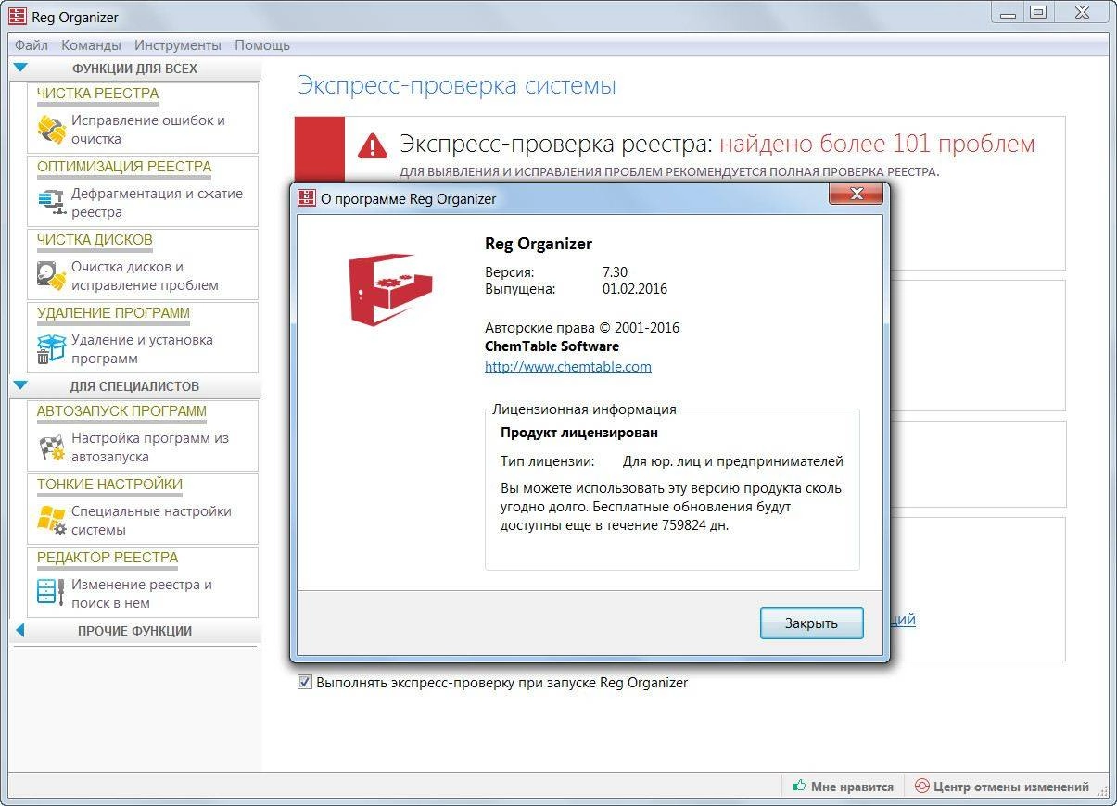1117x806 pixels.
Task: Open ЧИСТКА ДИСКОВ heading
Action: click(x=95, y=240)
